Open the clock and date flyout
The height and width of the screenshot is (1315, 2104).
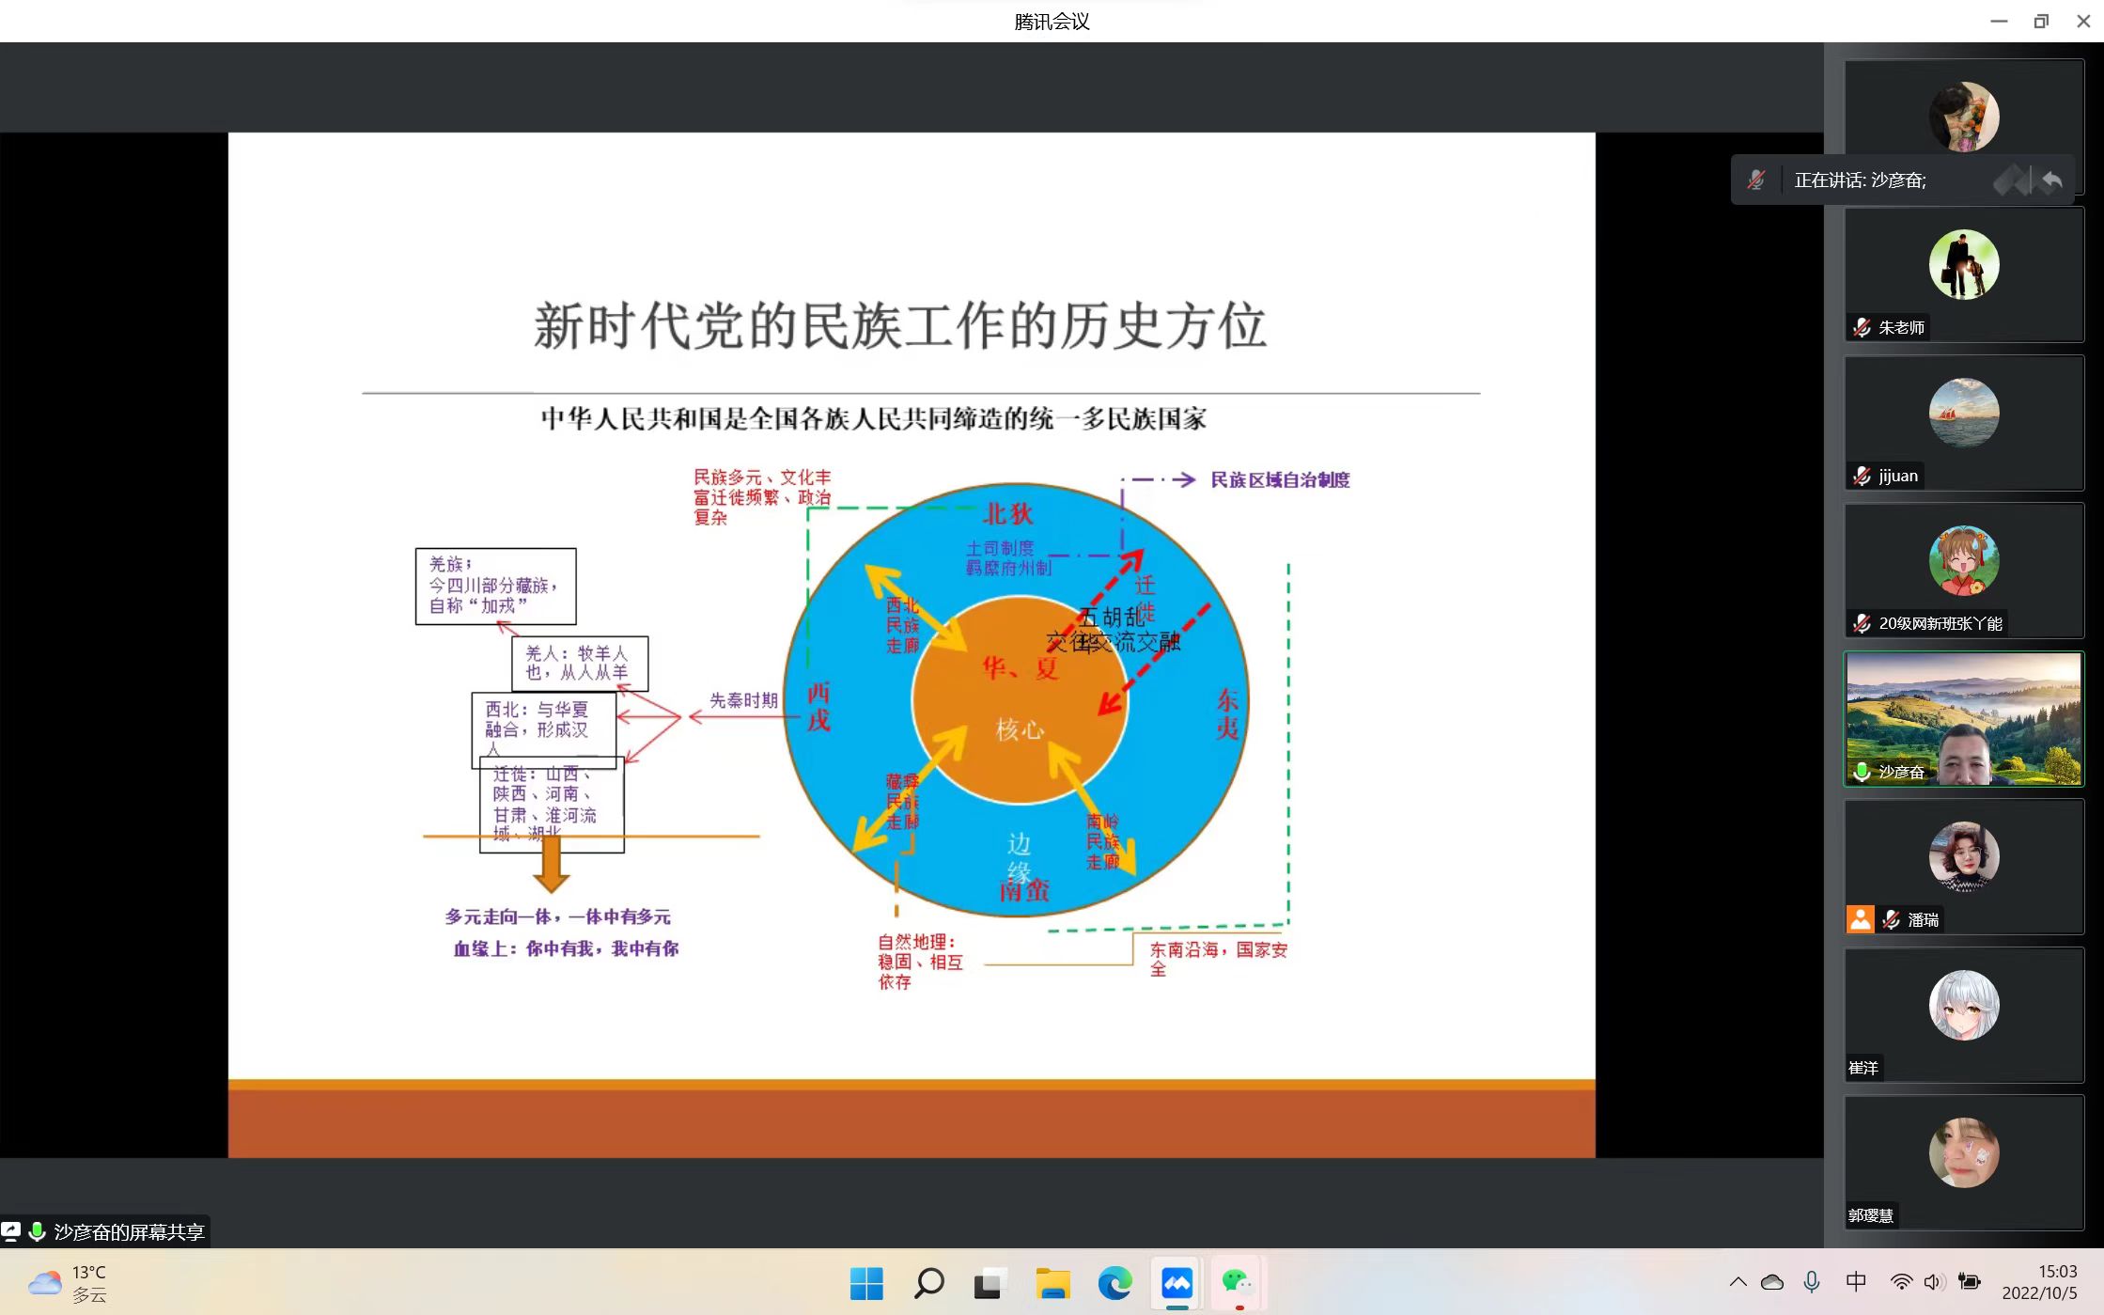click(2038, 1282)
